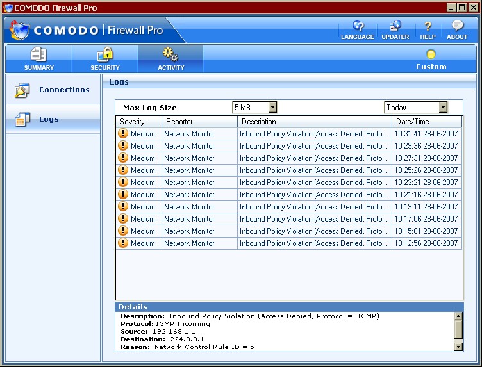Open the About speech bubble icon

pos(458,26)
